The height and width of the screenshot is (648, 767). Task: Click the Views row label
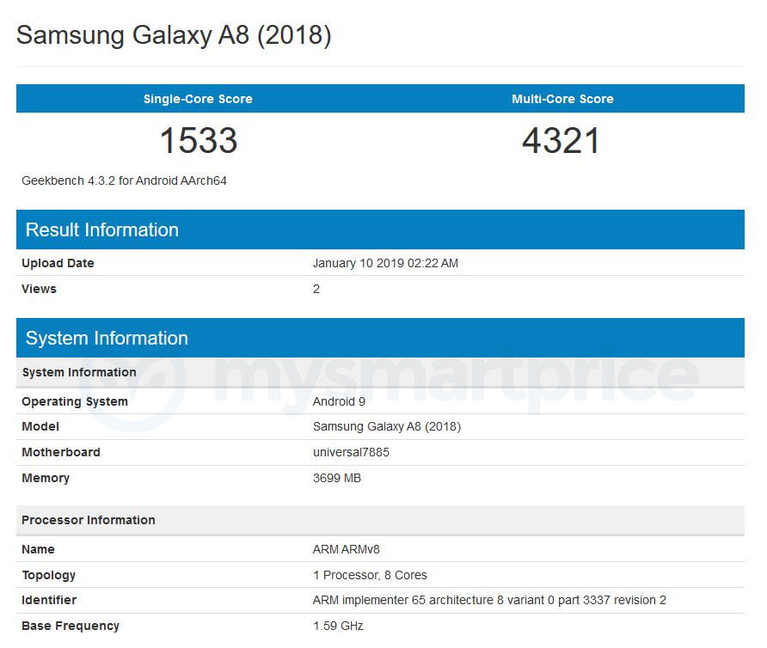pyautogui.click(x=40, y=289)
